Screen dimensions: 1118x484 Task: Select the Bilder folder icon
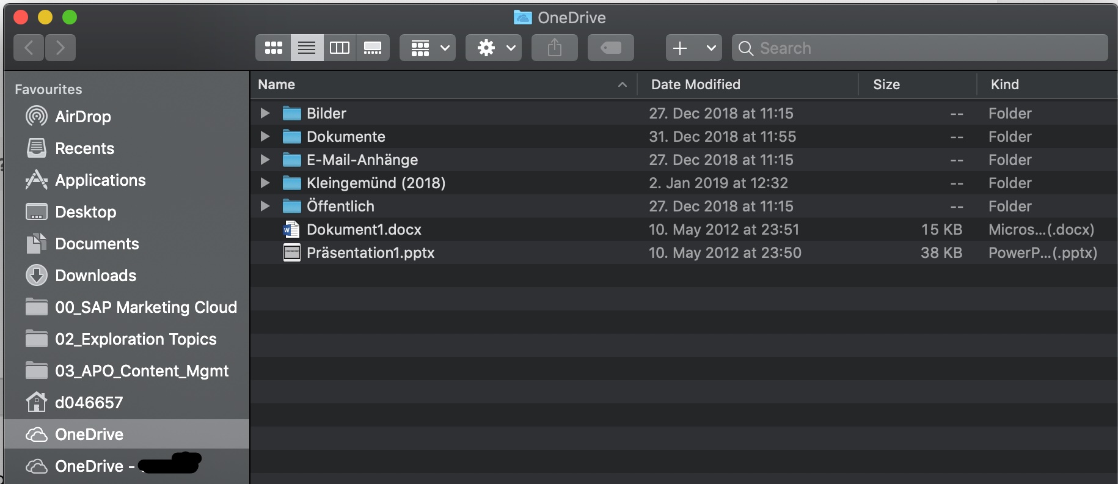tap(292, 113)
